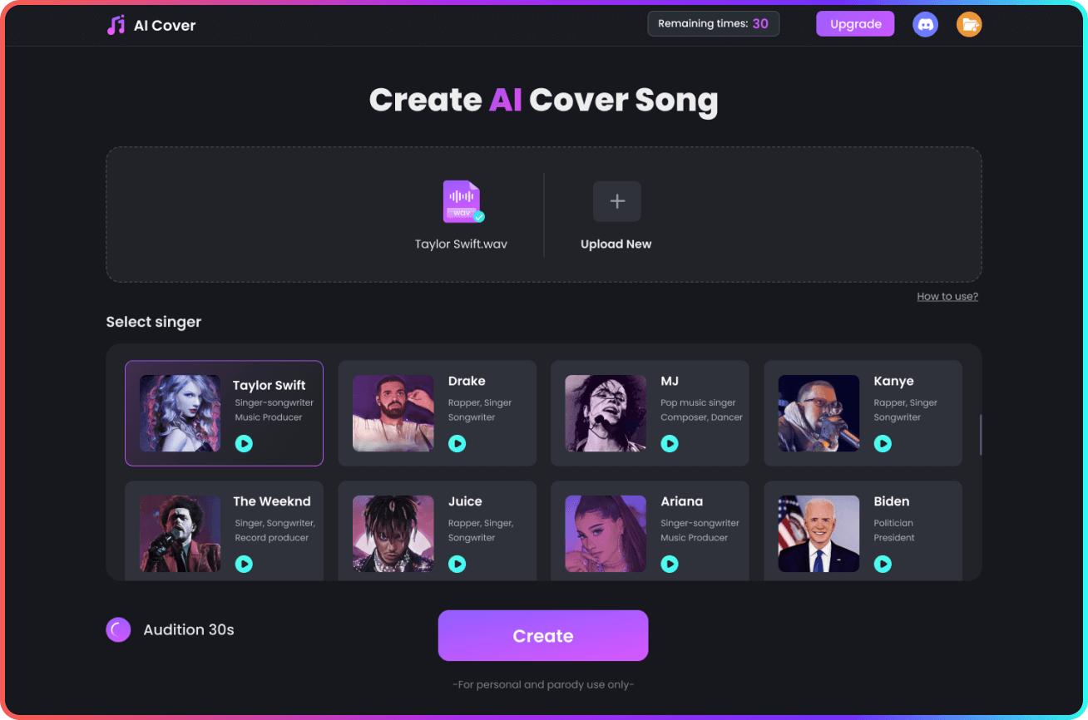Click the Upgrade button
The height and width of the screenshot is (720, 1088).
[x=855, y=24]
